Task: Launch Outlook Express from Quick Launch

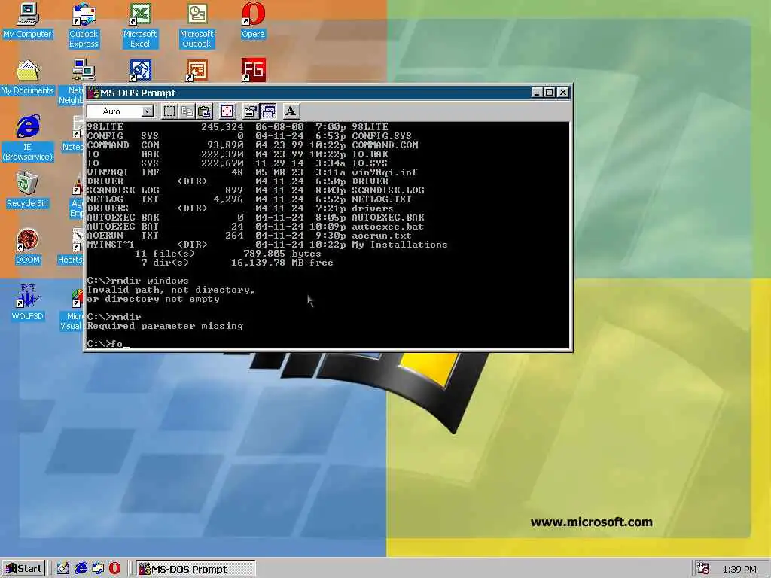Action: point(98,569)
